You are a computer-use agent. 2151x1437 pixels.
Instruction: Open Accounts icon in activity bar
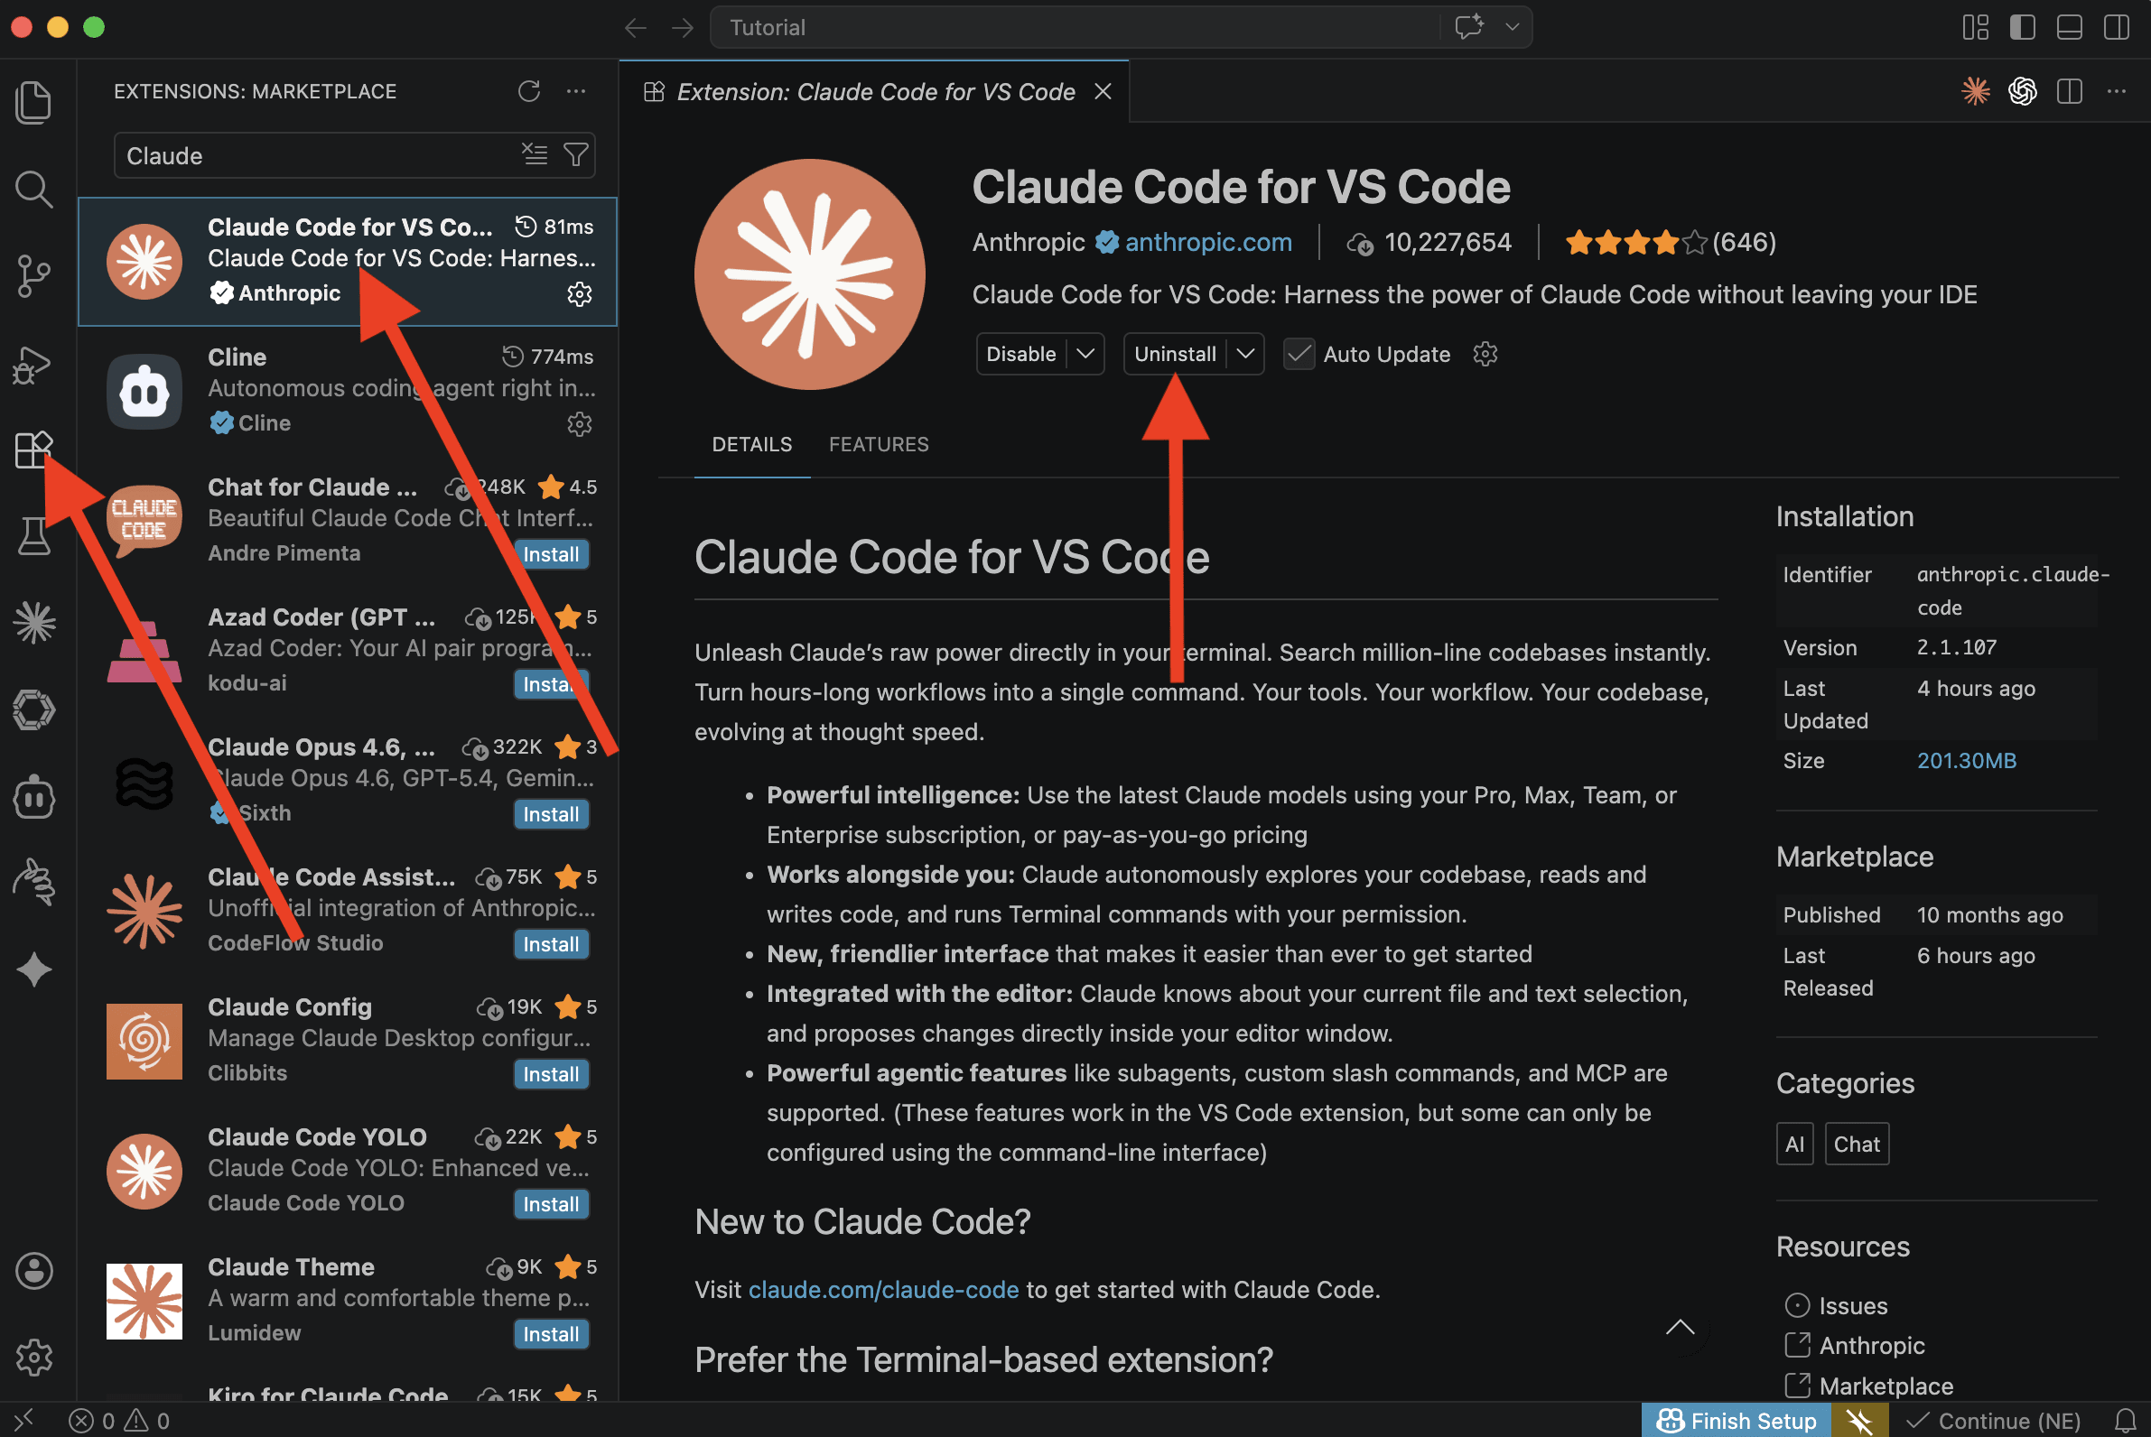point(34,1270)
